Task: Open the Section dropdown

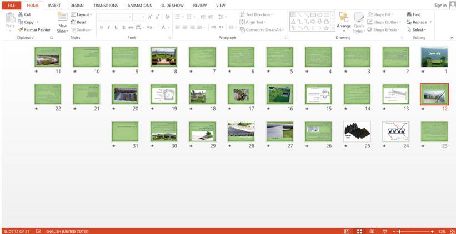Action: 82,29
